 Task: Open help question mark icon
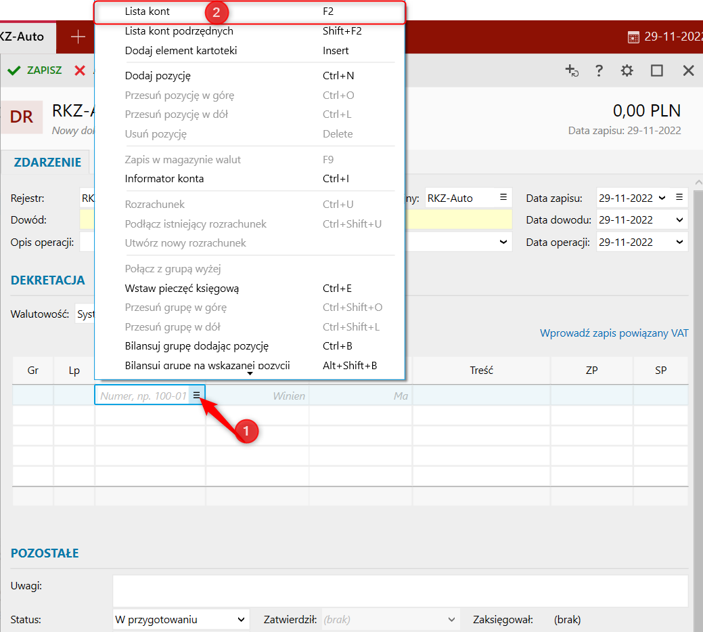pyautogui.click(x=599, y=70)
